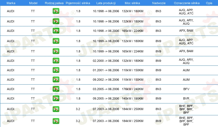The image size is (218, 127).
Task: Select the 3.2 engine capacity in the 8N3 row
Action: pos(78,109)
